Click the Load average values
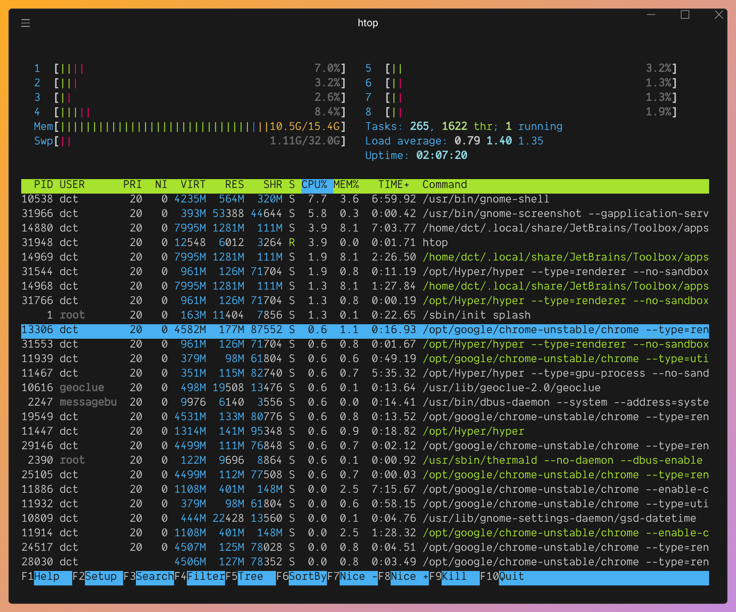The image size is (736, 612). point(499,141)
